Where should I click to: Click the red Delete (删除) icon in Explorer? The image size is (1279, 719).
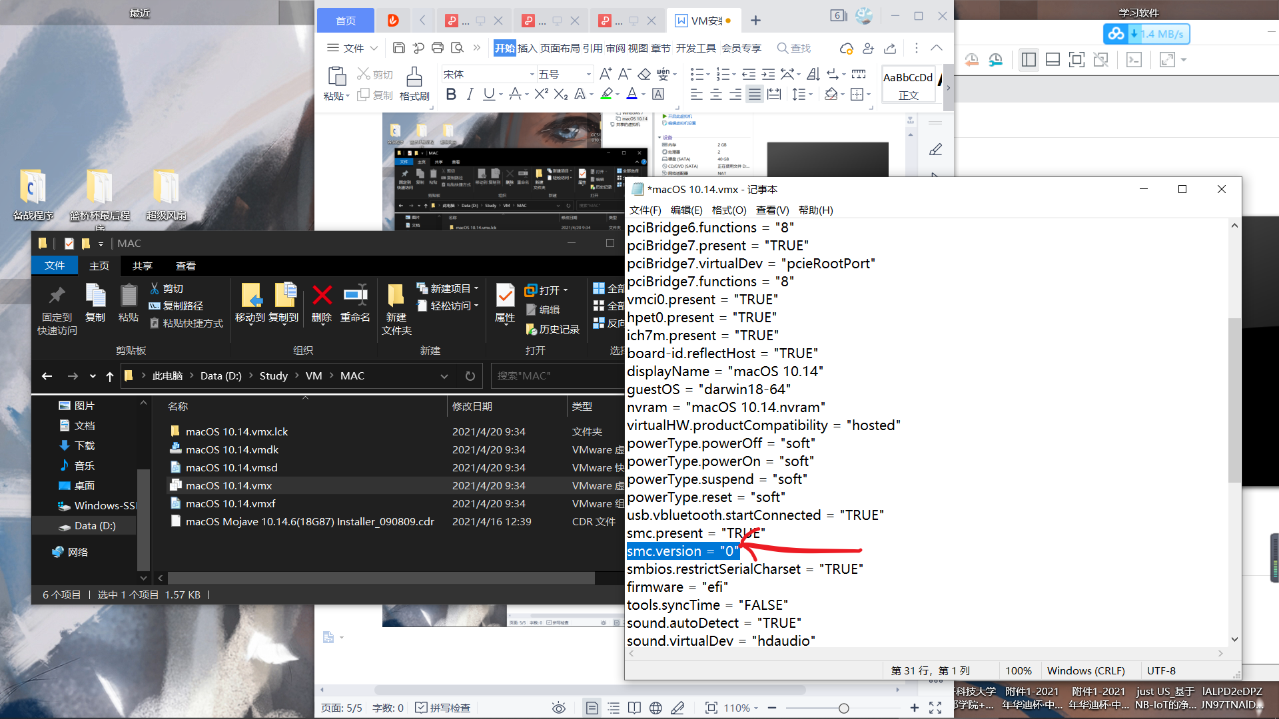(322, 295)
